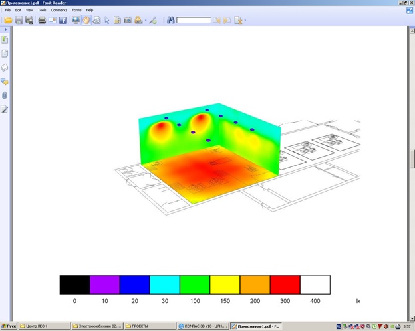
Task: Click the legend label 400
Action: pos(315,301)
